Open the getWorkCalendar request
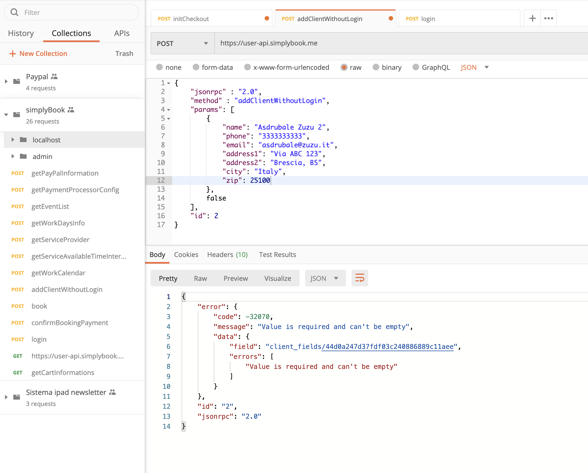588x473 pixels. (x=58, y=273)
